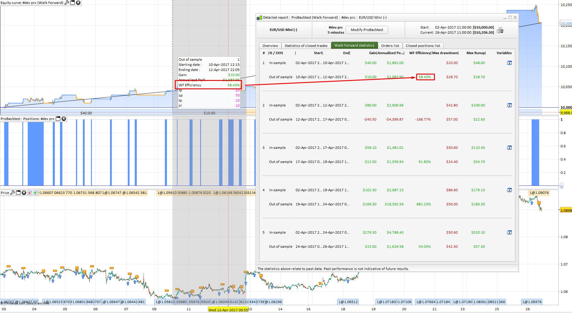Screen dimensions: 572x313
Task: Open Price chart settings wrench
Action: click(x=13, y=193)
